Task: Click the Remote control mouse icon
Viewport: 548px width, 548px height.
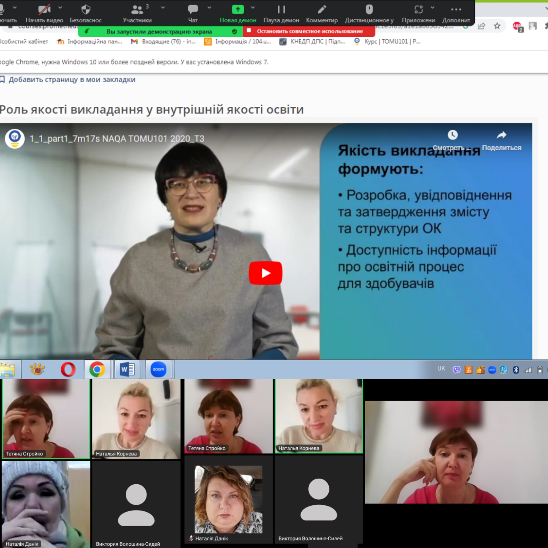Action: 369,9
